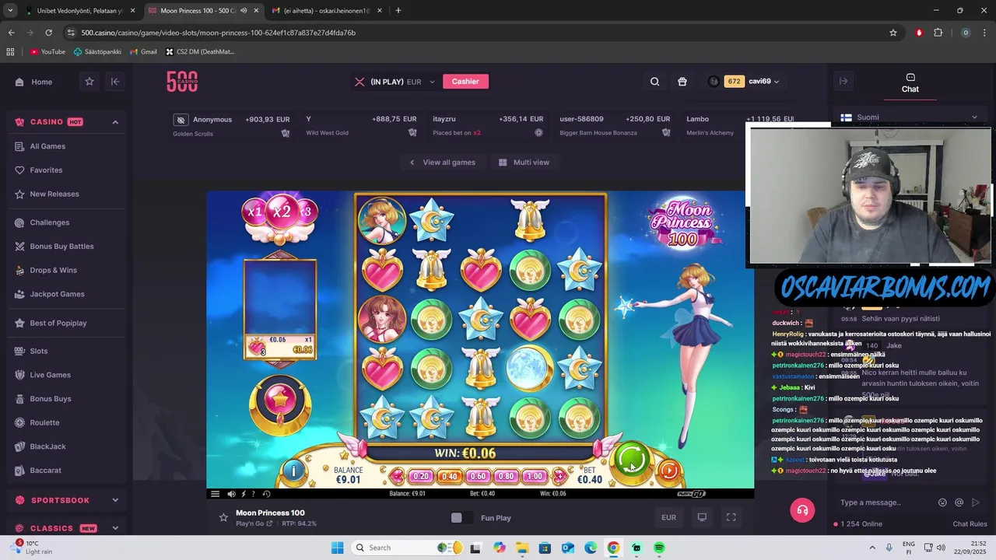The width and height of the screenshot is (996, 560).
Task: Reload the browser page
Action: pos(48,33)
